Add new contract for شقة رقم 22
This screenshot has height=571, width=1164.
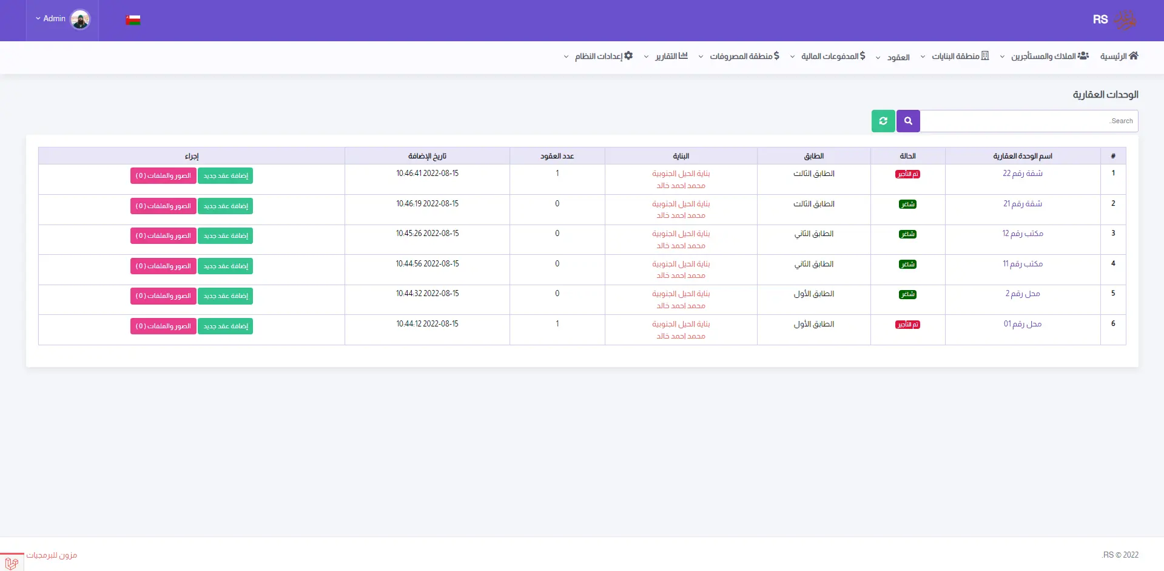click(225, 176)
